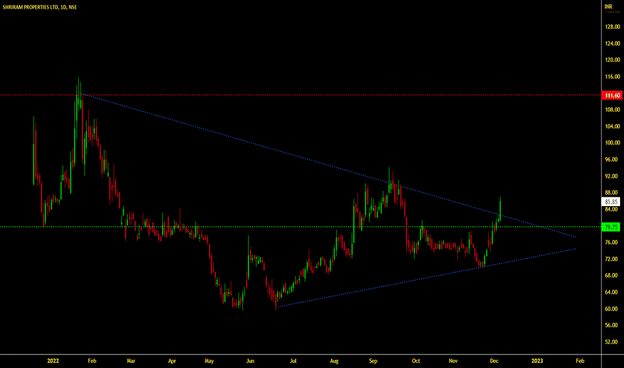The width and height of the screenshot is (624, 368).
Task: Click the SHRIRAM PROPERTIES LTD chart title
Action: [40, 7]
